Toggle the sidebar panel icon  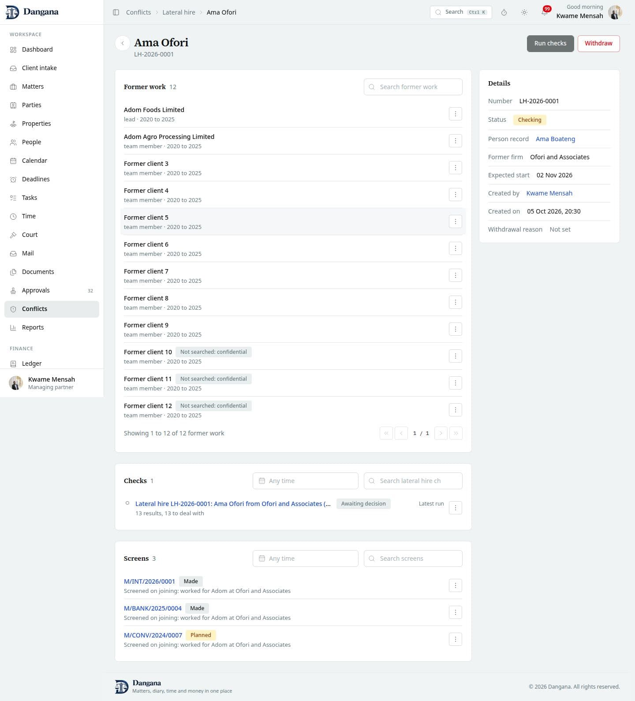coord(116,12)
